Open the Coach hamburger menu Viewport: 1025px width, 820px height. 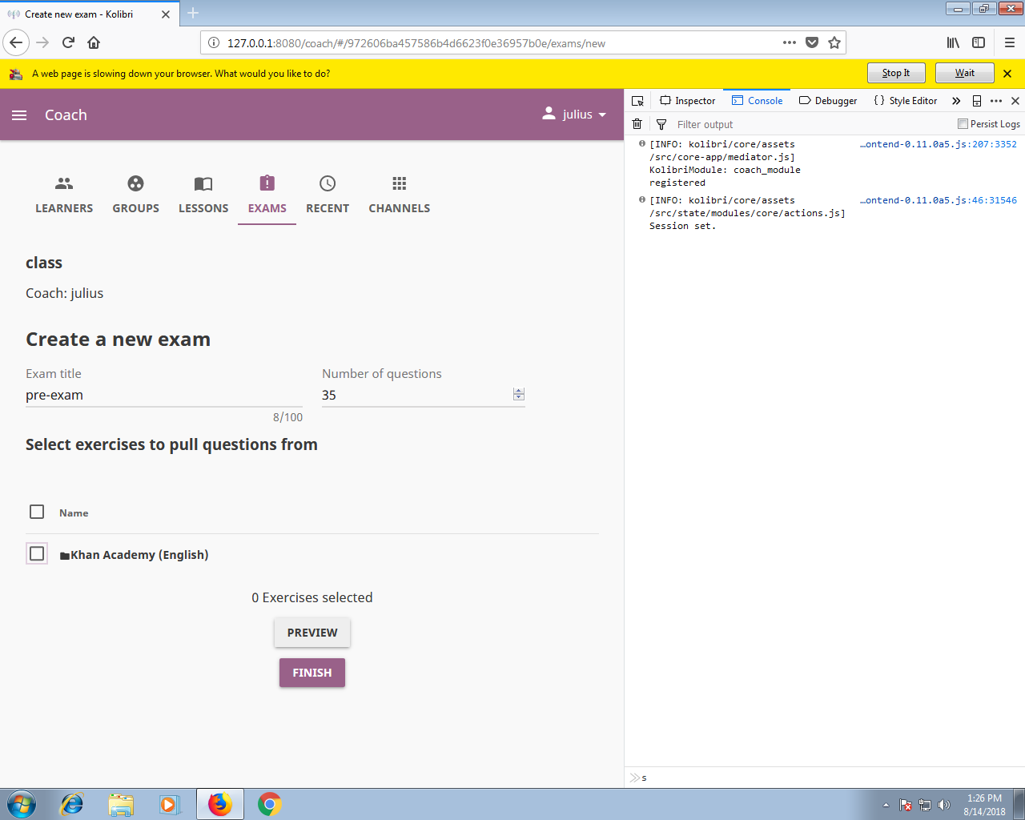click(19, 115)
